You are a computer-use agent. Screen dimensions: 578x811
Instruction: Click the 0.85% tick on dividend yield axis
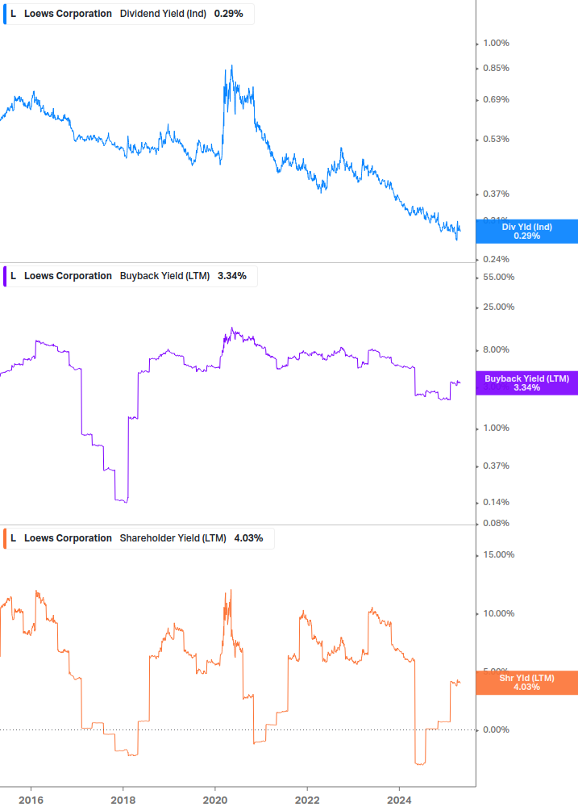pyautogui.click(x=496, y=69)
